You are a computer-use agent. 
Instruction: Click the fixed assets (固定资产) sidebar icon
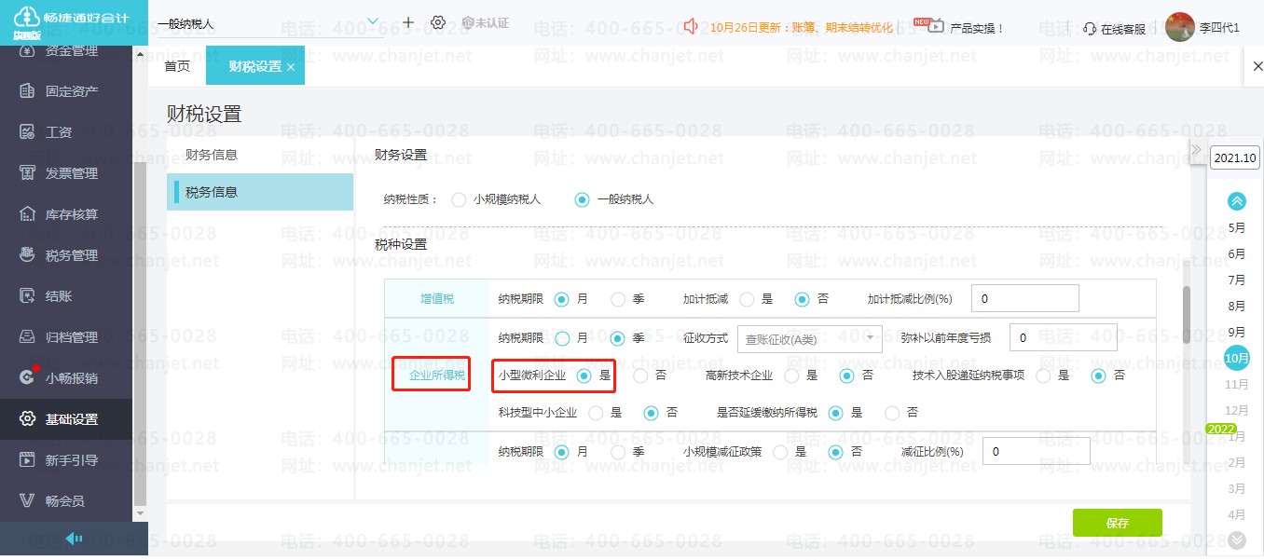[x=27, y=91]
